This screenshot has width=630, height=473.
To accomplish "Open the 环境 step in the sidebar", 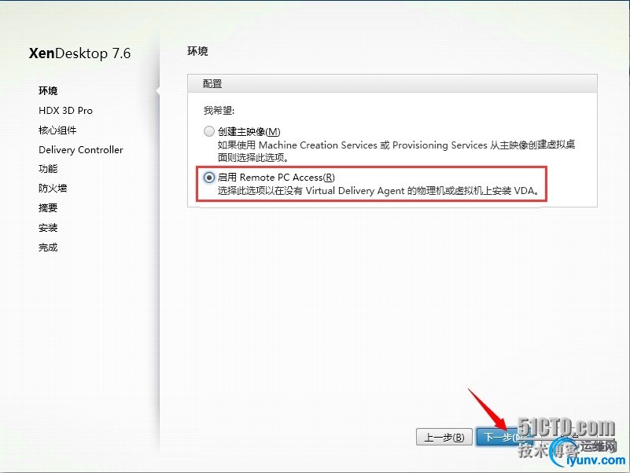I will tap(48, 90).
